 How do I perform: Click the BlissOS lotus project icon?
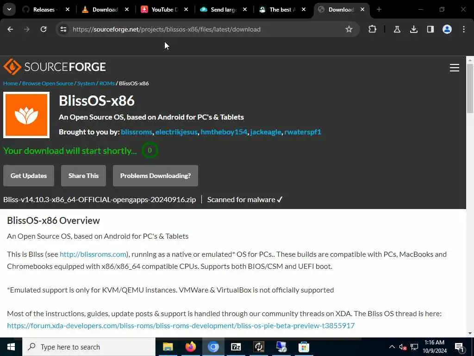click(26, 115)
